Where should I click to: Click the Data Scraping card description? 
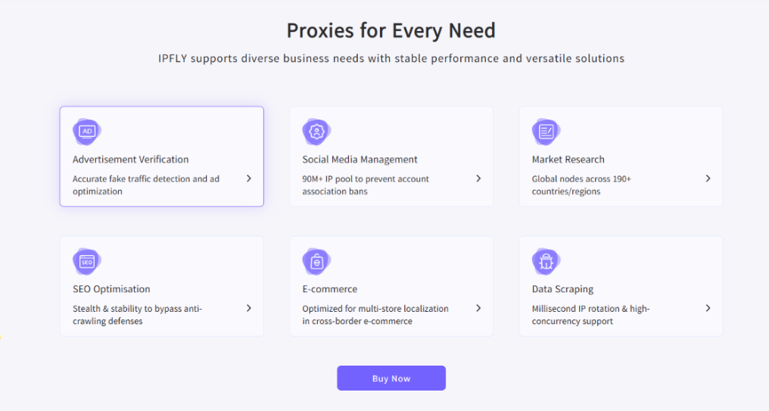click(x=590, y=315)
